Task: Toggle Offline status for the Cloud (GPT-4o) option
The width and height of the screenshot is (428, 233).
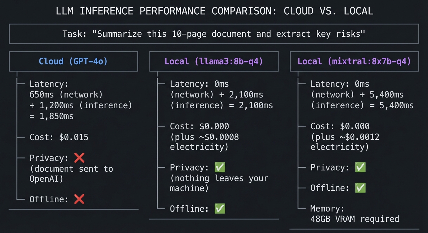Action: [x=55, y=199]
